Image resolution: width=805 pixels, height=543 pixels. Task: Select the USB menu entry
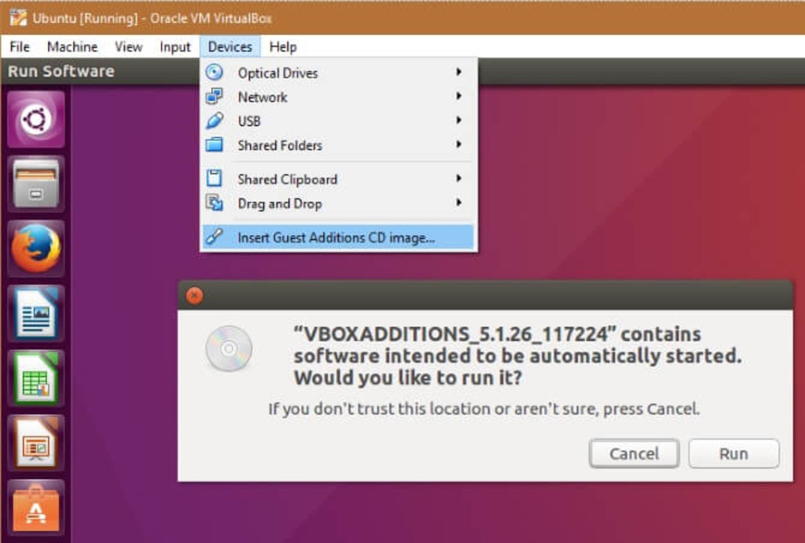tap(338, 121)
